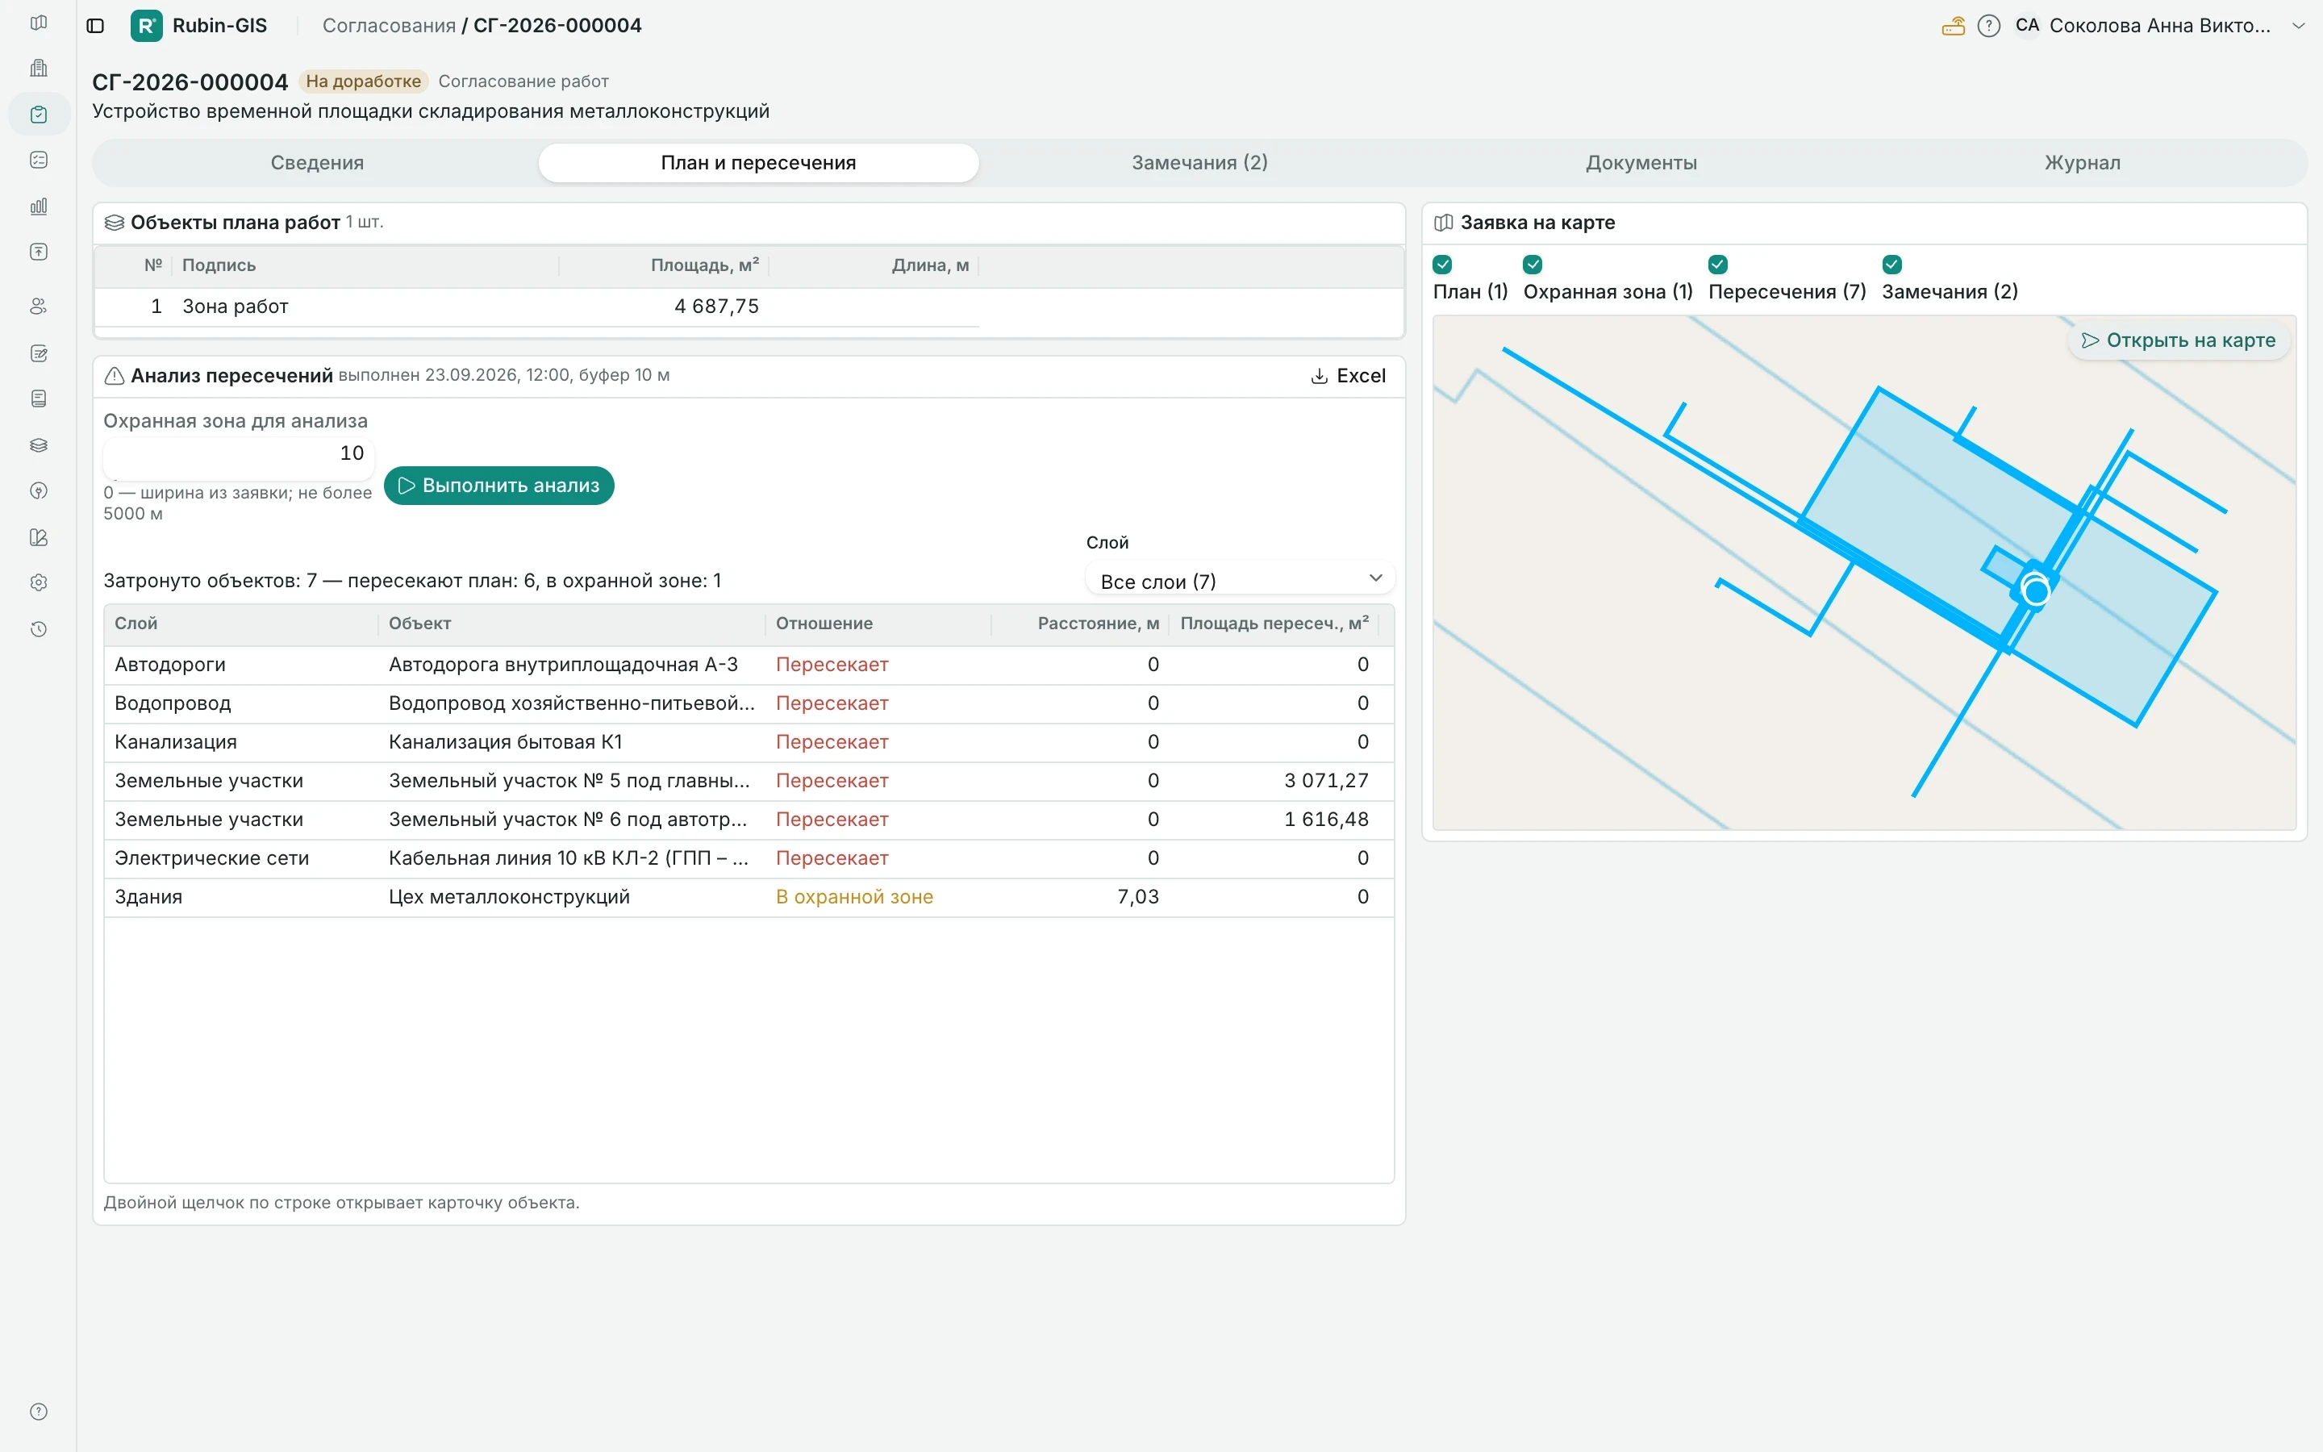Toggle Пересечения (7) checkbox
This screenshot has width=2323, height=1452.
tap(1718, 264)
